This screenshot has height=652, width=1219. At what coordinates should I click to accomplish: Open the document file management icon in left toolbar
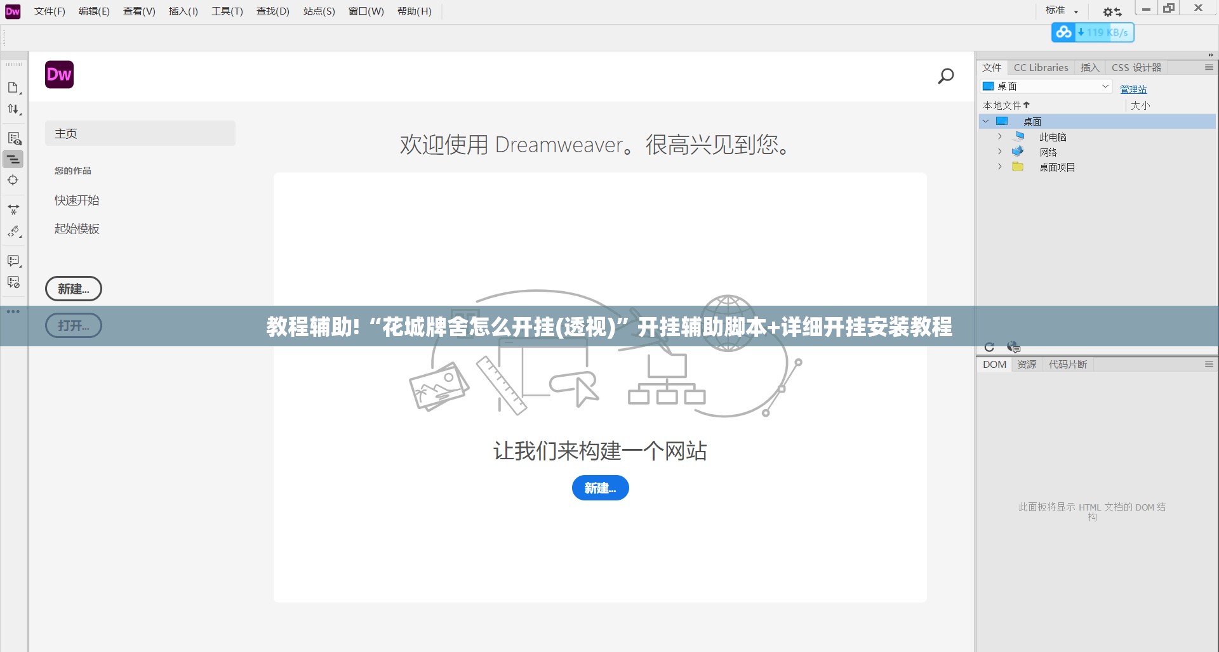pyautogui.click(x=13, y=88)
